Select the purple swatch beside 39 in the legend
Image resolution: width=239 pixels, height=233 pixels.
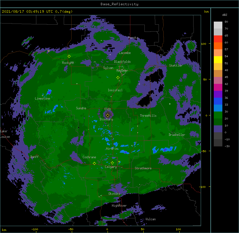pyautogui.click(x=218, y=94)
